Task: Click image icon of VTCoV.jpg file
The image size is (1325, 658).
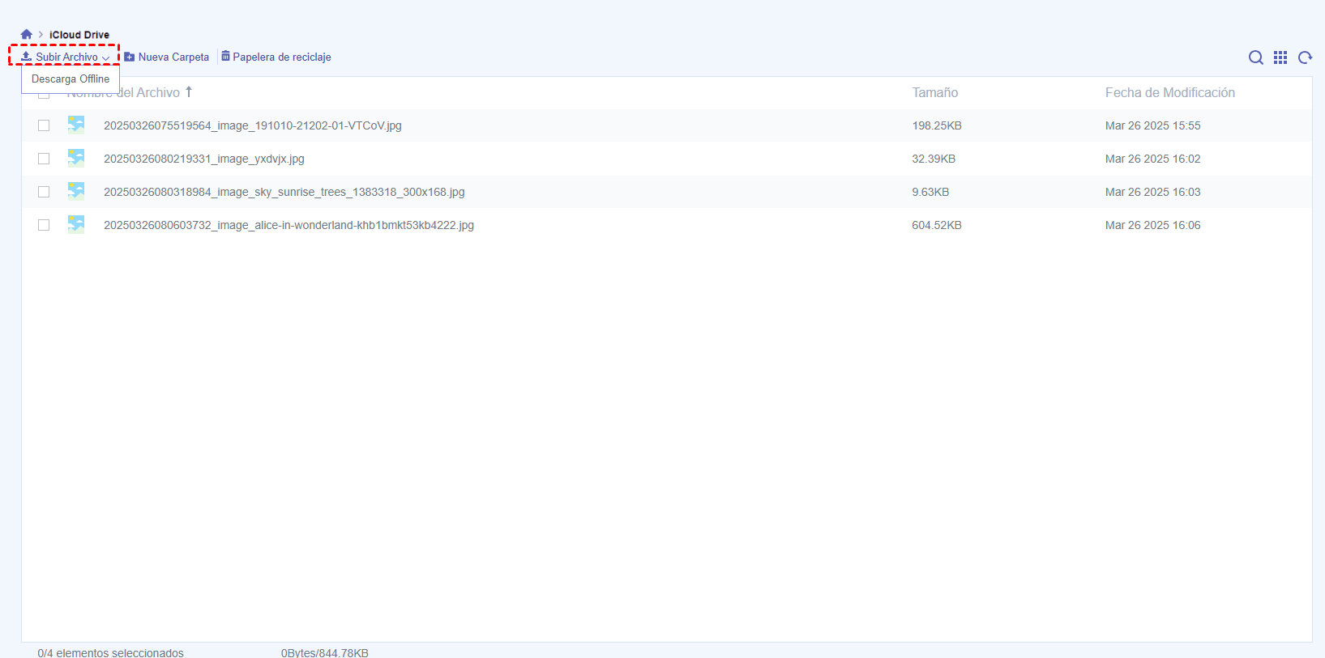Action: [x=76, y=125]
